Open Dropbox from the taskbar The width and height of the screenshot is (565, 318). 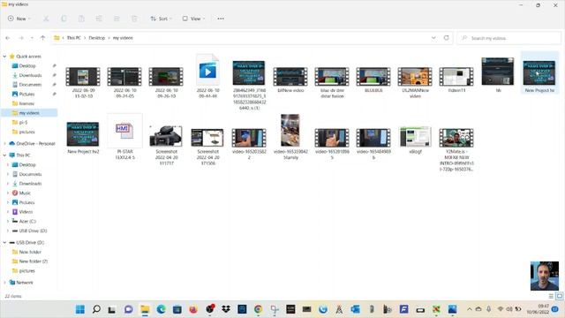pyautogui.click(x=226, y=309)
